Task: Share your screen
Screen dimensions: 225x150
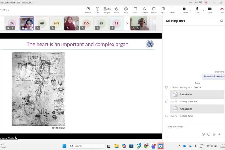Action: (210, 10)
